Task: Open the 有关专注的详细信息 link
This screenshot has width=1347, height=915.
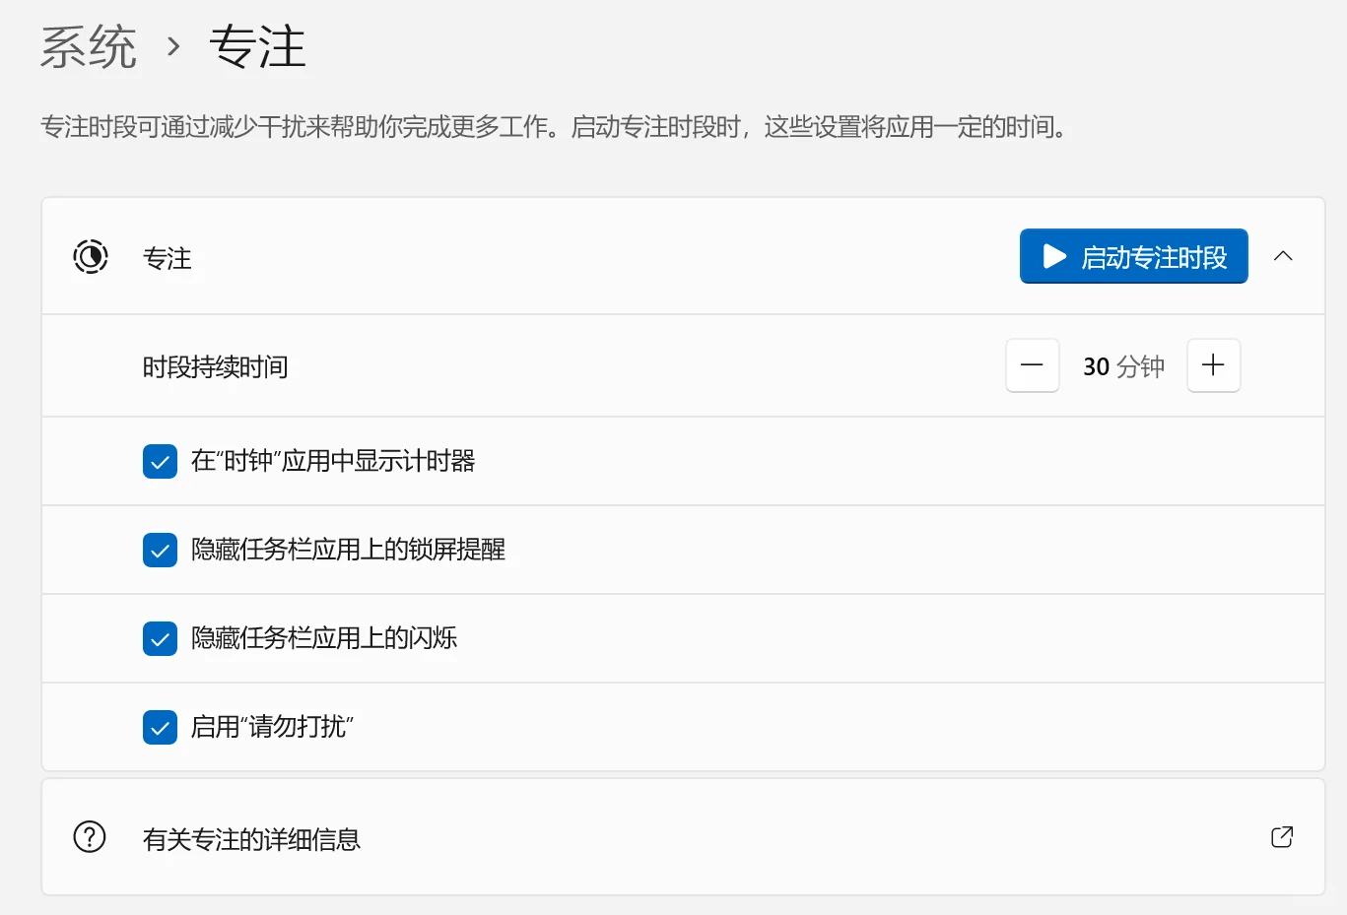Action: (252, 839)
